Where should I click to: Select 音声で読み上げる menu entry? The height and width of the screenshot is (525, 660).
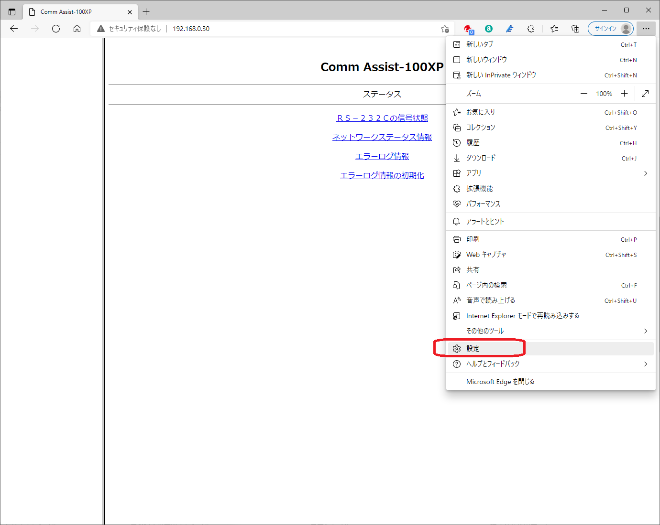tap(550, 300)
